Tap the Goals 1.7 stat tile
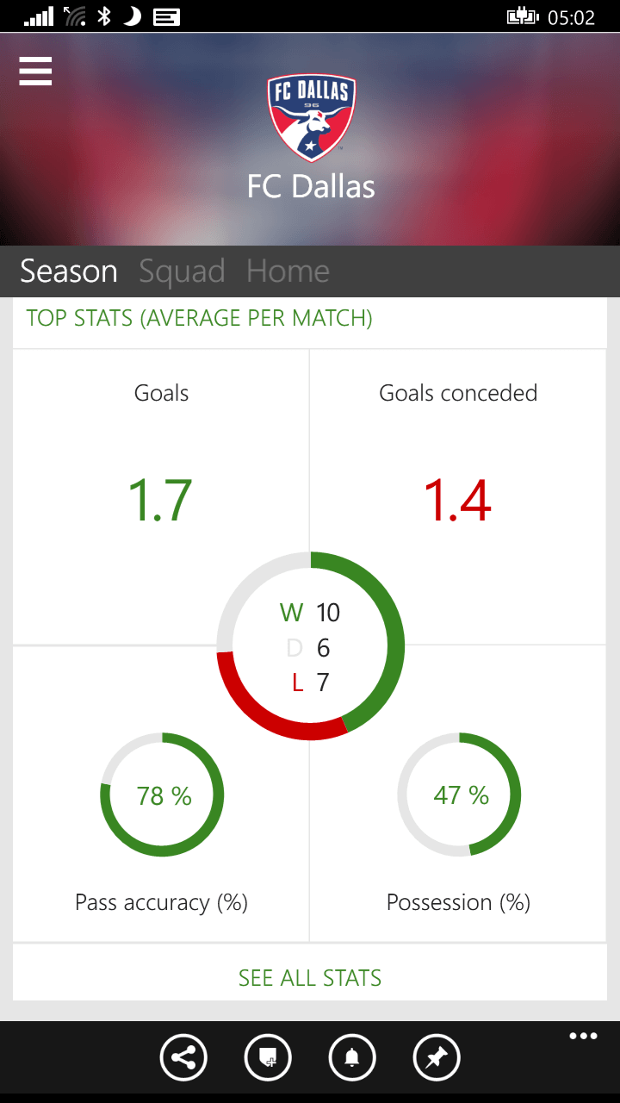Viewport: 620px width, 1103px height. point(161,496)
